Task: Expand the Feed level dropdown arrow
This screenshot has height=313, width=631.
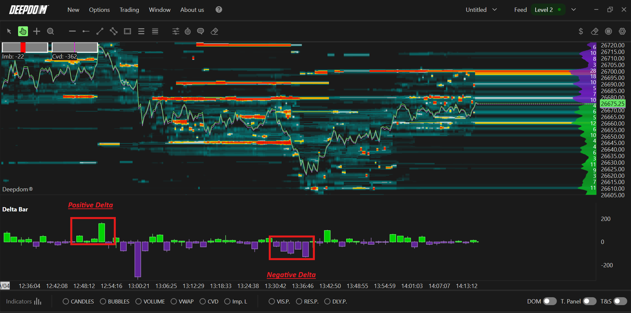Action: (573, 10)
